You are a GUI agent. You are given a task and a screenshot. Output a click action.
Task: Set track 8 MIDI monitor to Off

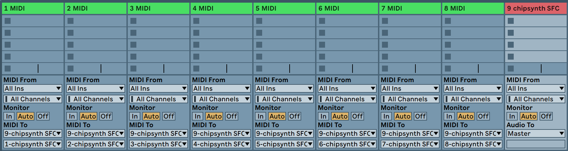483,116
